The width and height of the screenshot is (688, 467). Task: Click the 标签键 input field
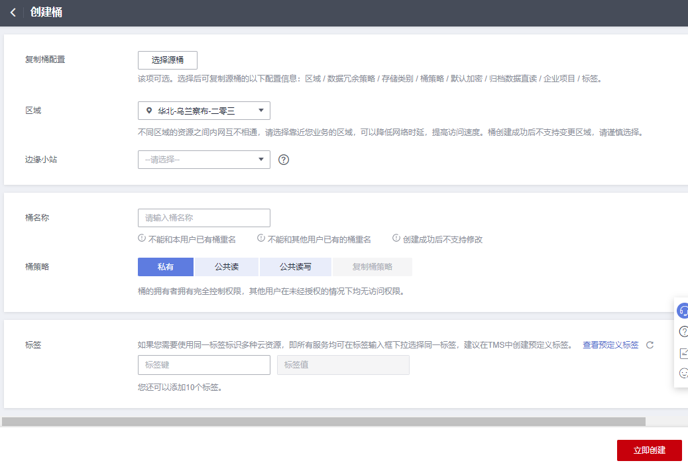coord(203,365)
